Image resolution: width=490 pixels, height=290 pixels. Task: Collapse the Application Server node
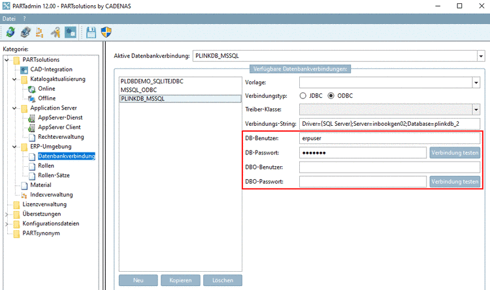pyautogui.click(x=14, y=108)
